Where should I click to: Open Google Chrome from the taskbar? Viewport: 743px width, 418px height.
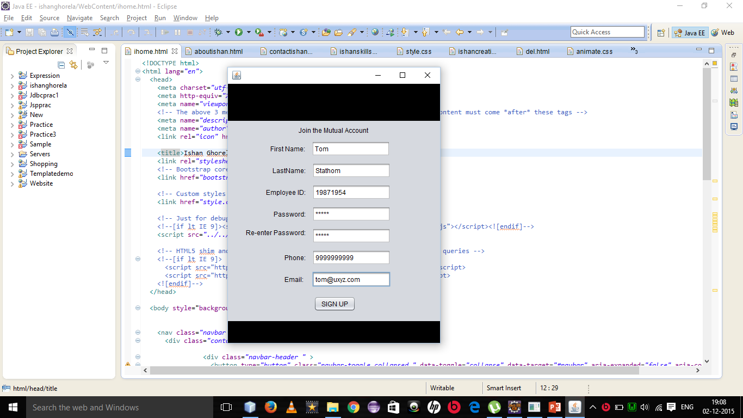click(x=354, y=407)
